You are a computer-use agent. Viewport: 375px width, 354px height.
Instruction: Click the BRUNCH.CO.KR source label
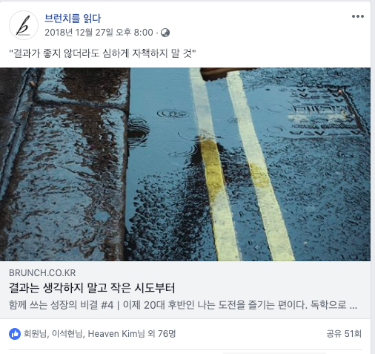42,273
